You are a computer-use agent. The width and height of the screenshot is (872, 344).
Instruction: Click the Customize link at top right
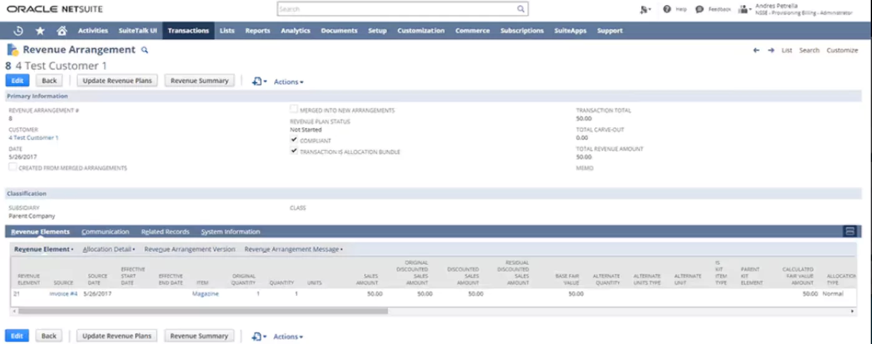point(842,50)
